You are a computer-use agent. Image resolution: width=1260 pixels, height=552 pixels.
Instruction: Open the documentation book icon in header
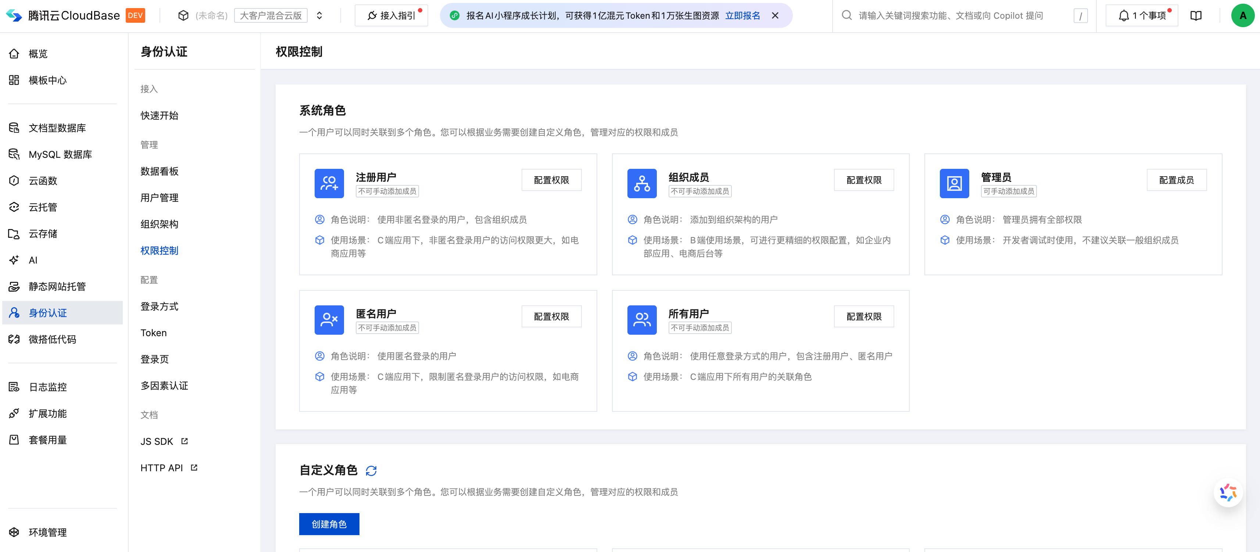coord(1195,16)
